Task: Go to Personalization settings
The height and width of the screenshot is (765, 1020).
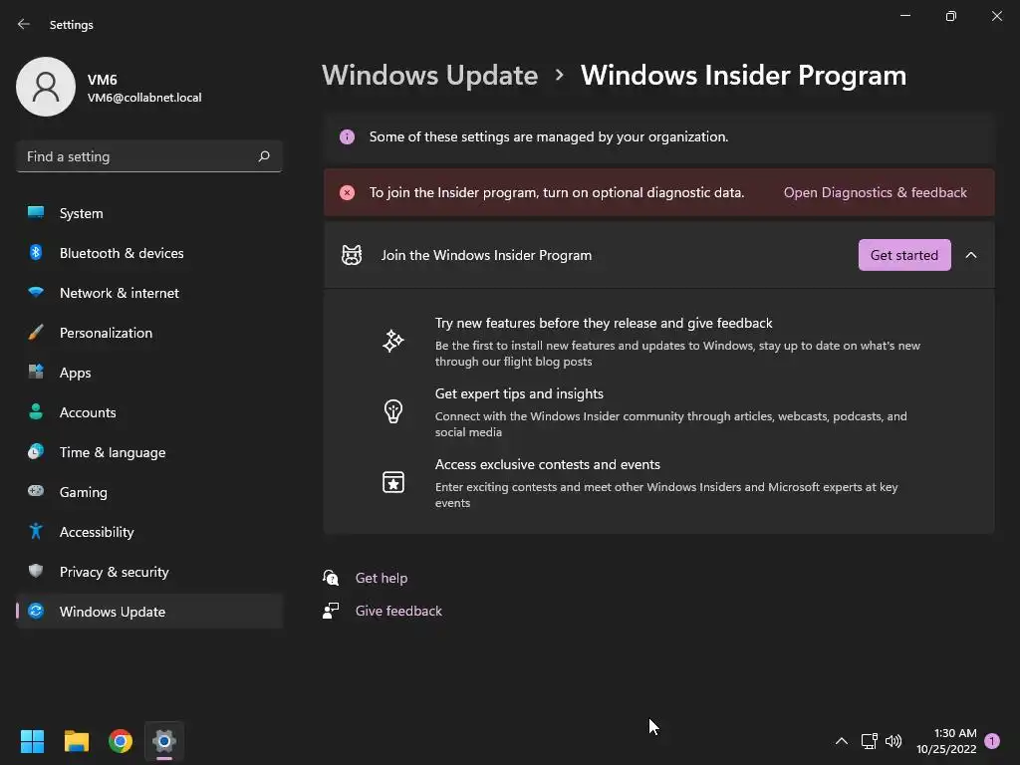Action: [106, 333]
